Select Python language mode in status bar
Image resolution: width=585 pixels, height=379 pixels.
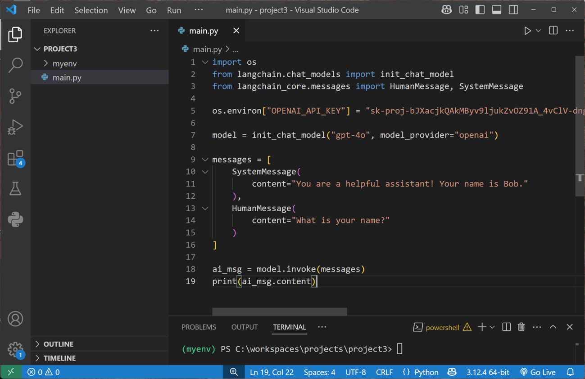tap(426, 372)
